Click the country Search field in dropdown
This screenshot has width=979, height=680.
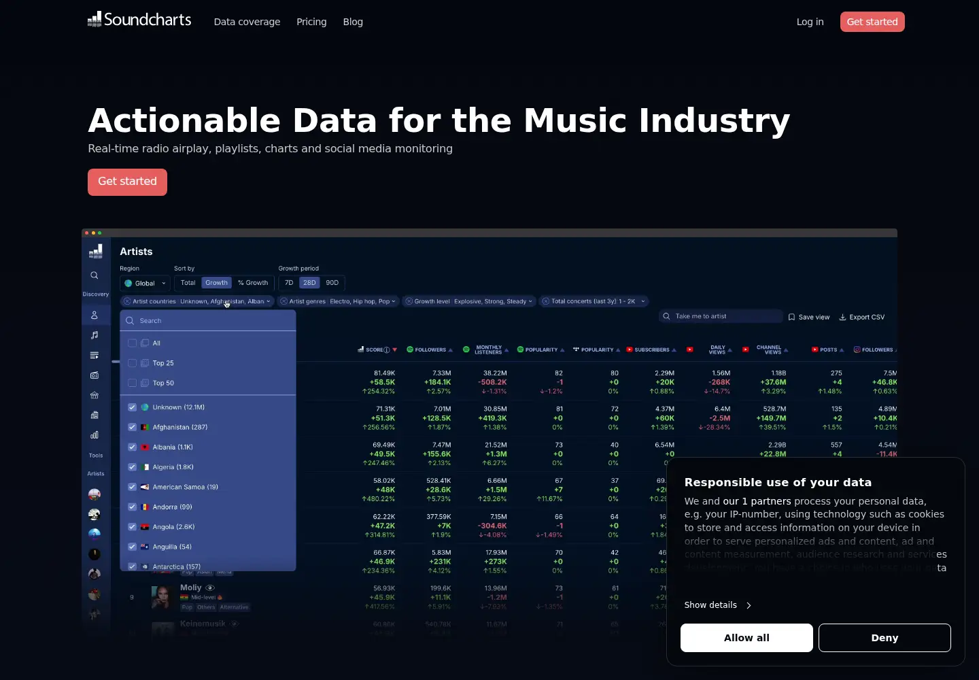208,321
